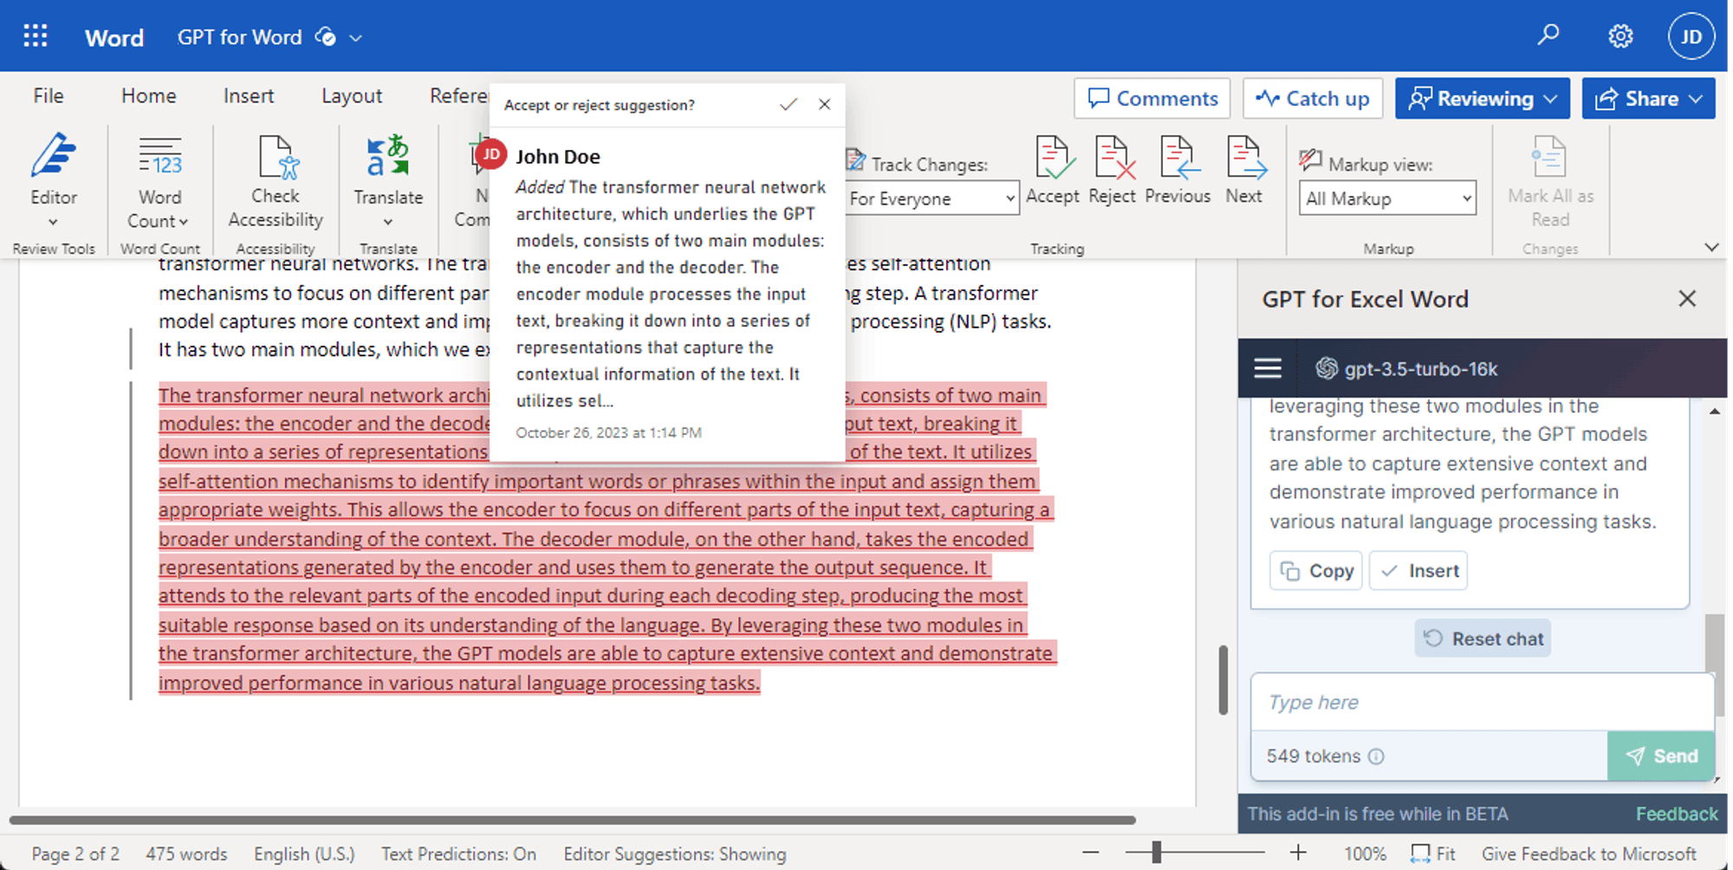Switch to the Layout tab

(x=351, y=95)
